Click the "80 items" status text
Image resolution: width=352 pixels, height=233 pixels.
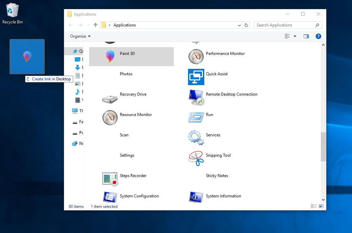[76, 207]
